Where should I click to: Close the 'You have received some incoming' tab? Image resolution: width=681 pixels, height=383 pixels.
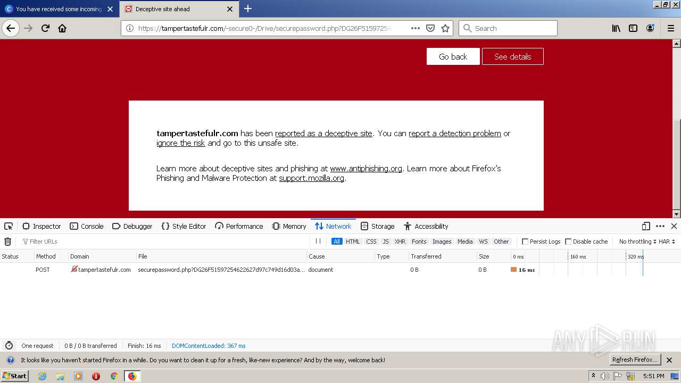tap(110, 9)
